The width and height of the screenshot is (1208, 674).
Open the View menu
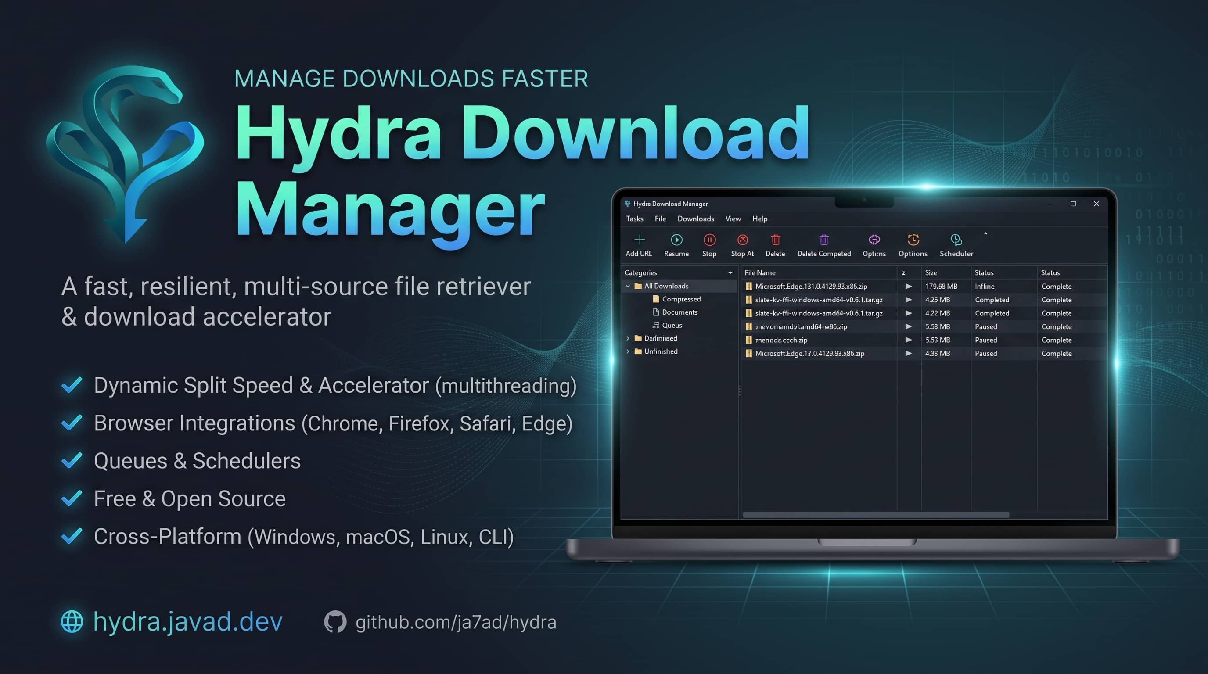point(733,219)
